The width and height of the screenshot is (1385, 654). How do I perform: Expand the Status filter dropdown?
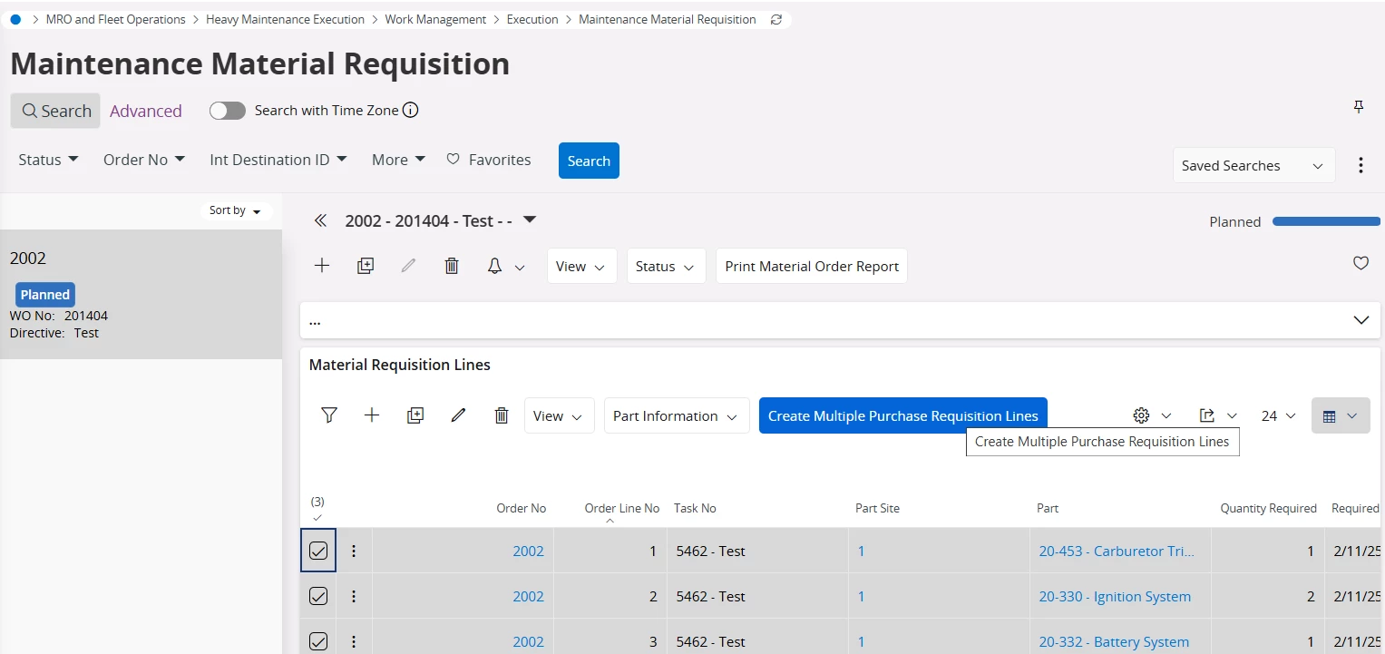coord(49,160)
